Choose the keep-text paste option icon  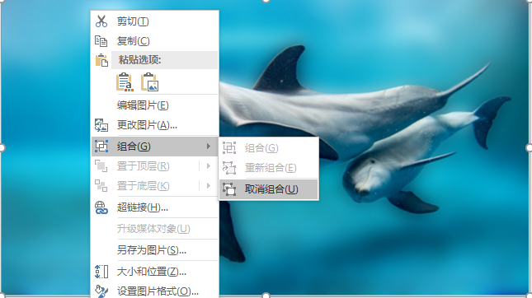[125, 82]
